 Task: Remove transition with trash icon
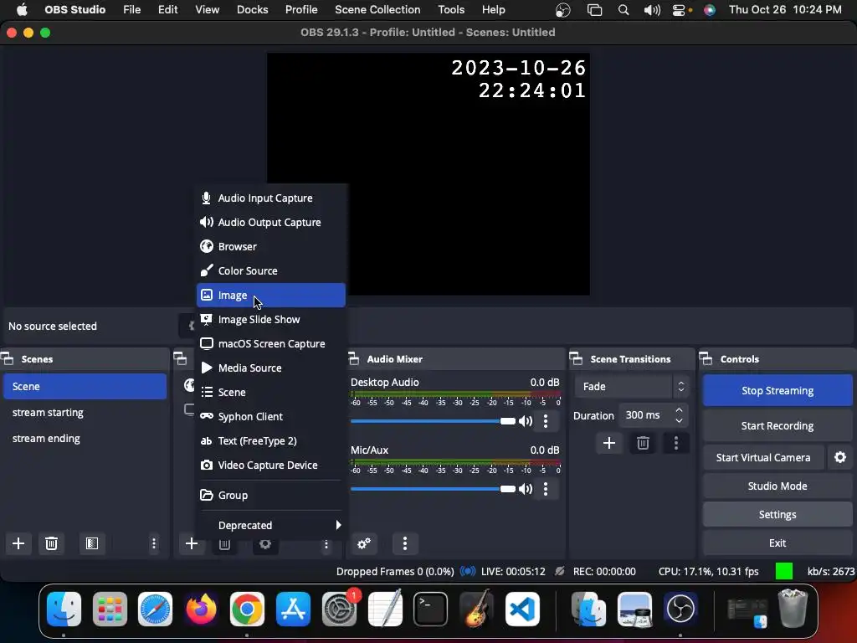[x=643, y=443]
